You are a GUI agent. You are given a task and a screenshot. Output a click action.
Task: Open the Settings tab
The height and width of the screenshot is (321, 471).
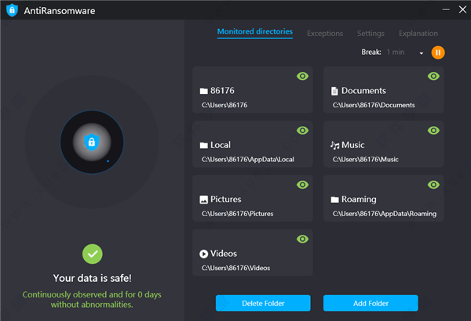coord(371,33)
